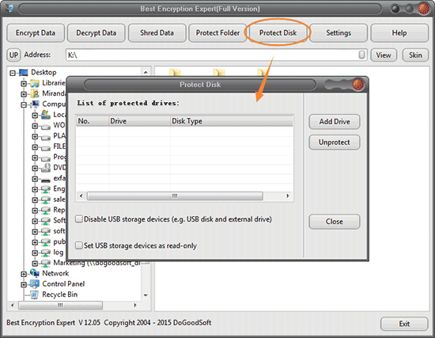Click the Libraries folder icon
Image resolution: width=435 pixels, height=338 pixels.
(35, 83)
